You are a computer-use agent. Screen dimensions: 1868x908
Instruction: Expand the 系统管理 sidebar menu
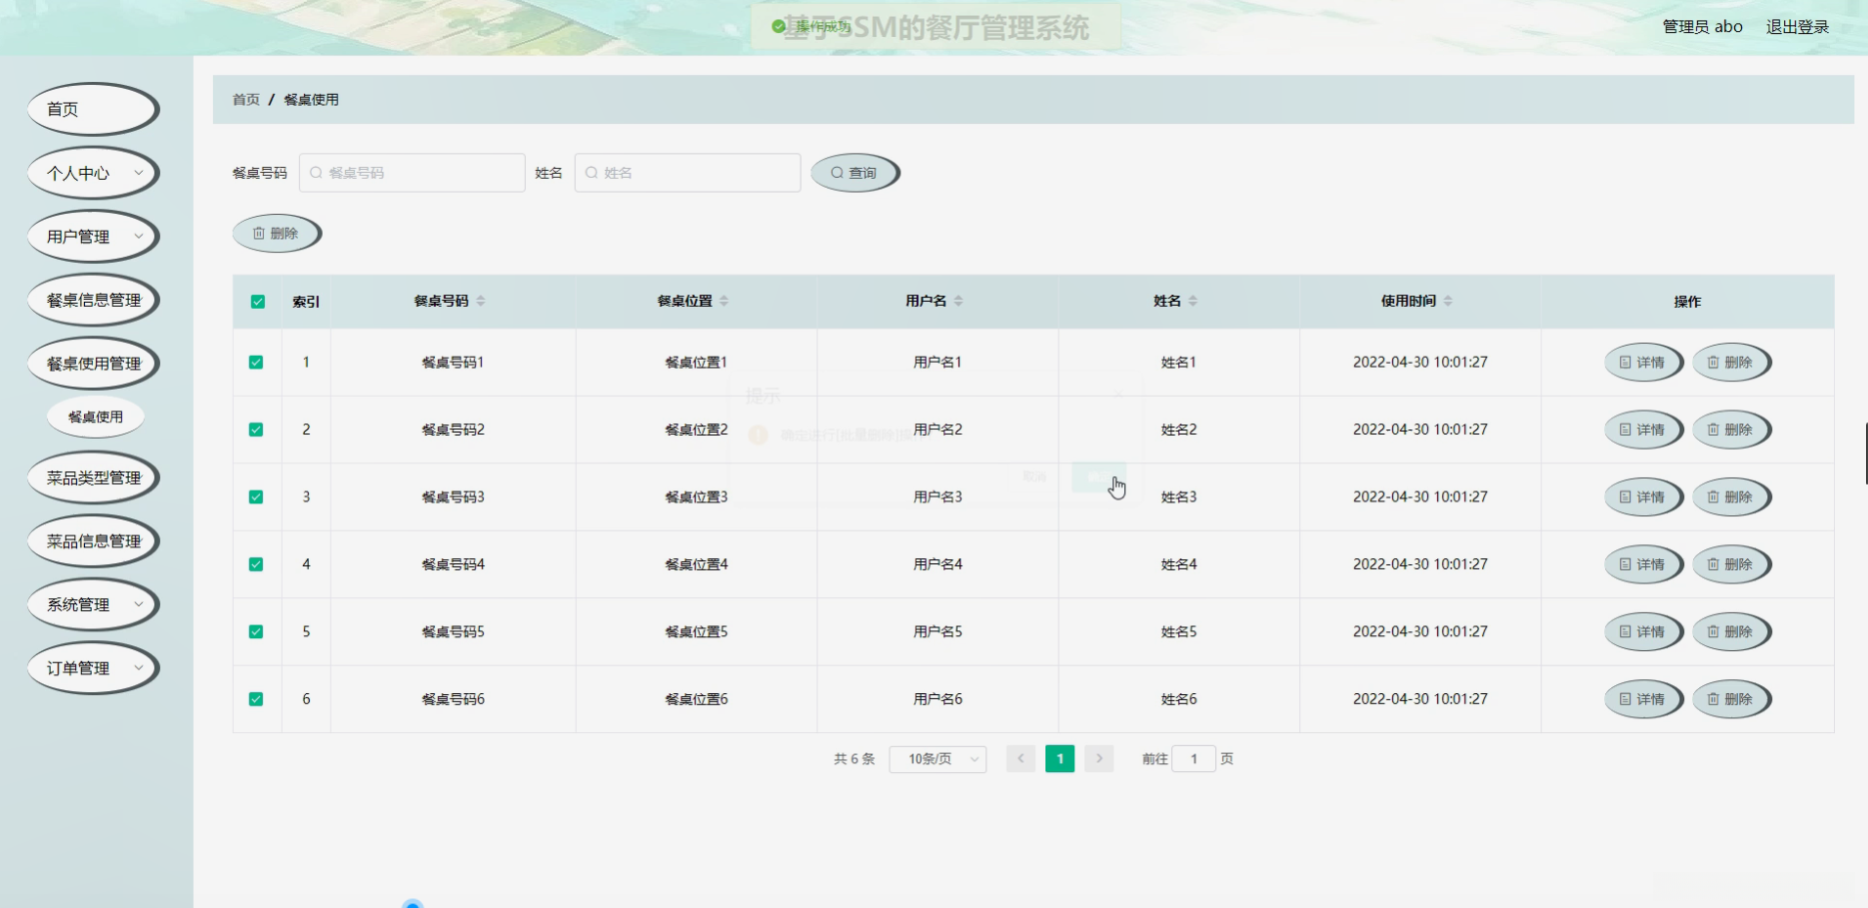click(x=93, y=604)
